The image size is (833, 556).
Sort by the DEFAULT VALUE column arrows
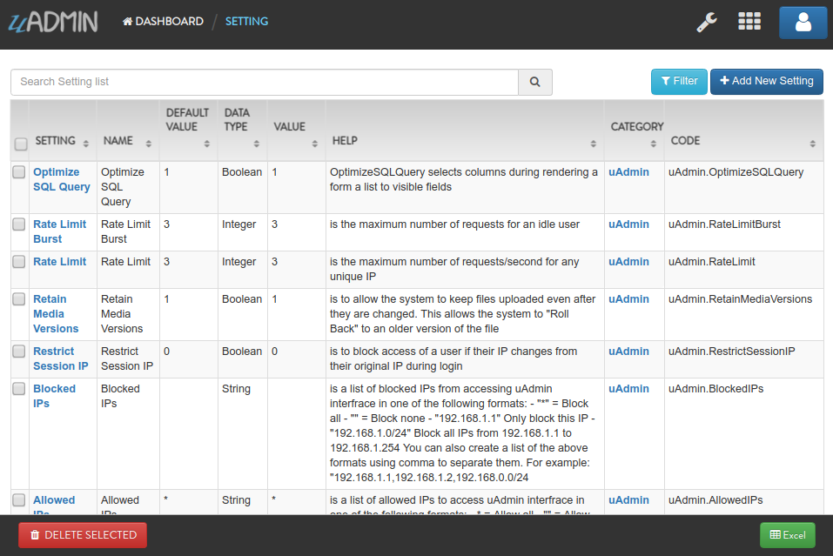pyautogui.click(x=207, y=144)
